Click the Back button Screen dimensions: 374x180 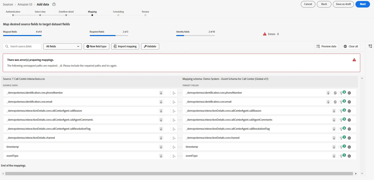(x=324, y=4)
